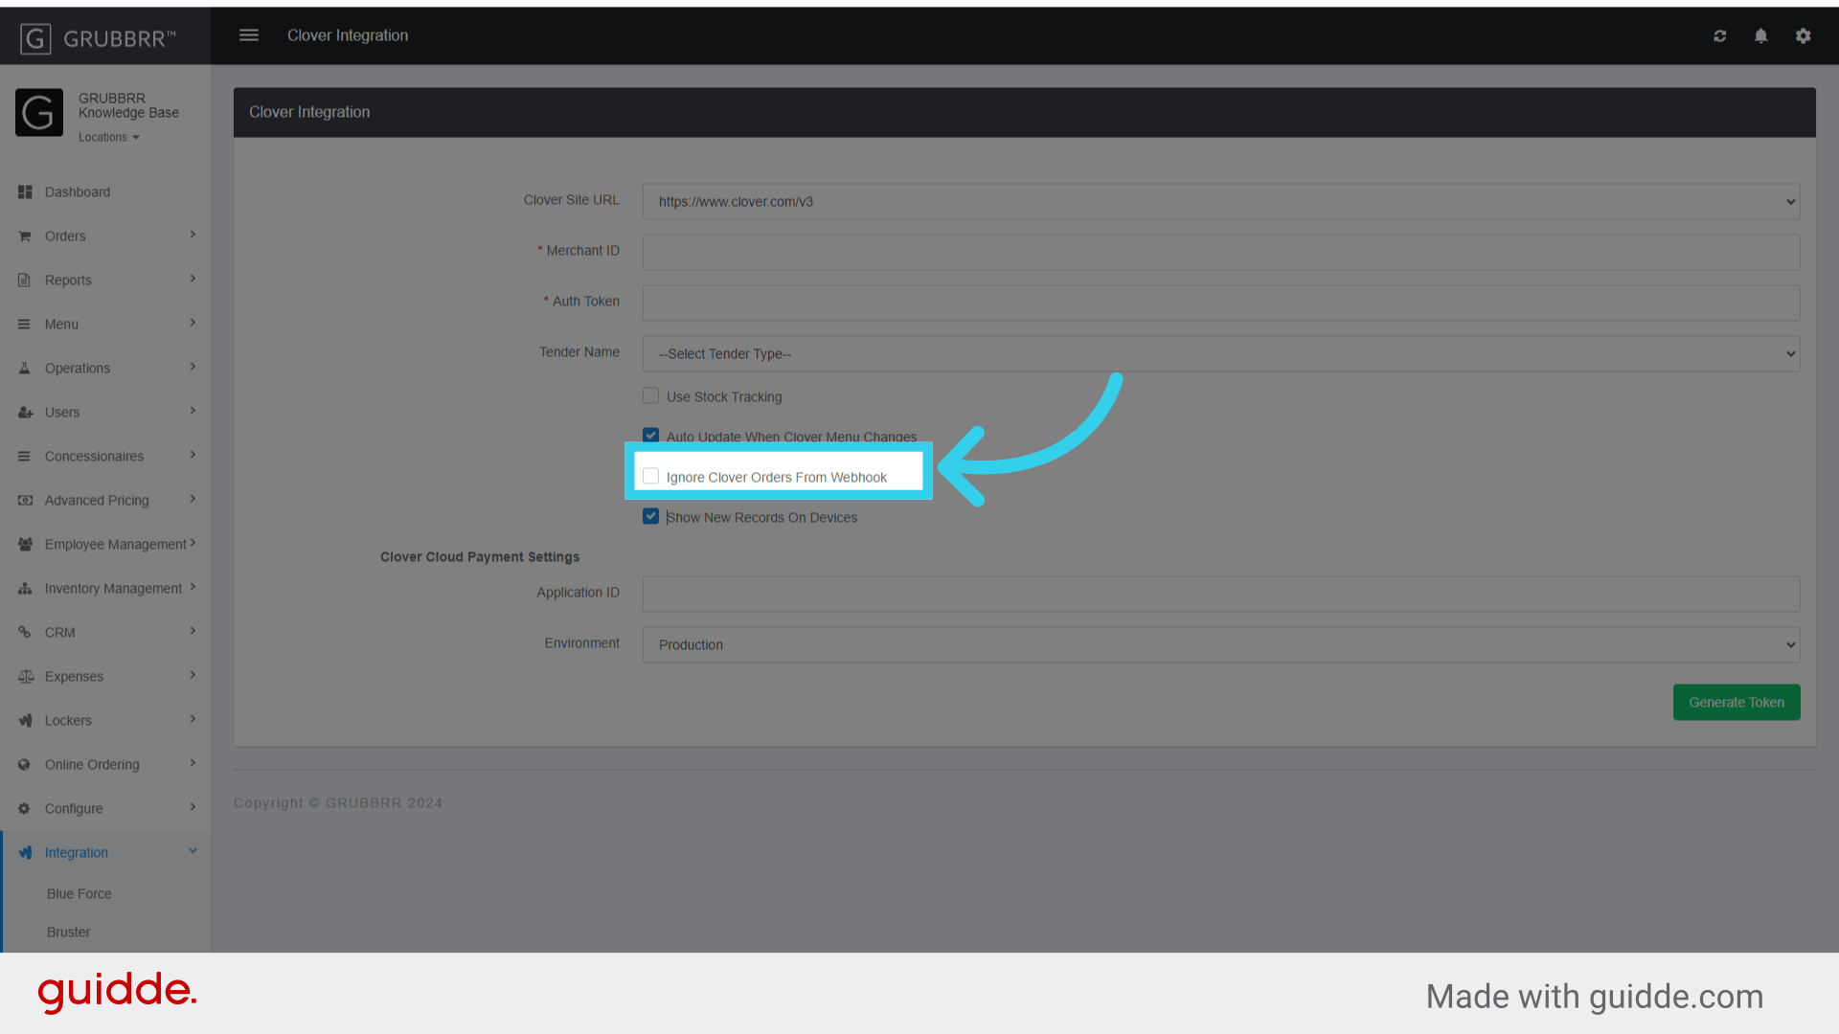Expand the Reports chevron
The width and height of the screenshot is (1839, 1034).
coord(193,279)
